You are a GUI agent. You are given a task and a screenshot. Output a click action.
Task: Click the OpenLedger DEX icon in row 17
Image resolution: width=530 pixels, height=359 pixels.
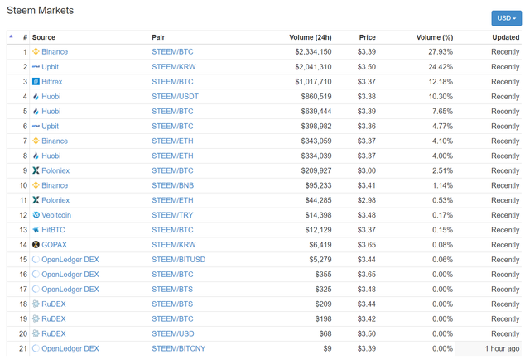tap(36, 289)
